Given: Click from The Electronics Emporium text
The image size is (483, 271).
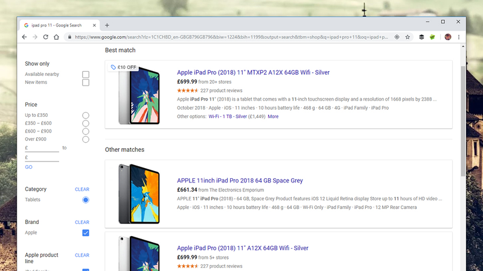Looking at the screenshot, I should (x=231, y=190).
